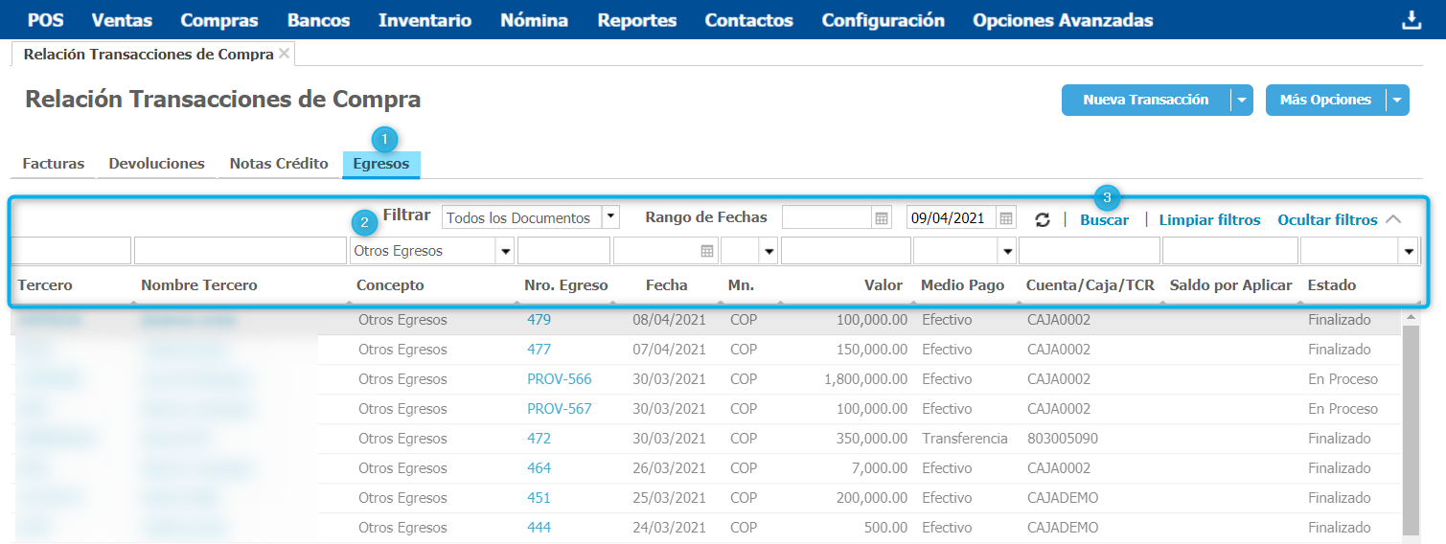Click the refresh icon beside Buscar

tap(1043, 219)
